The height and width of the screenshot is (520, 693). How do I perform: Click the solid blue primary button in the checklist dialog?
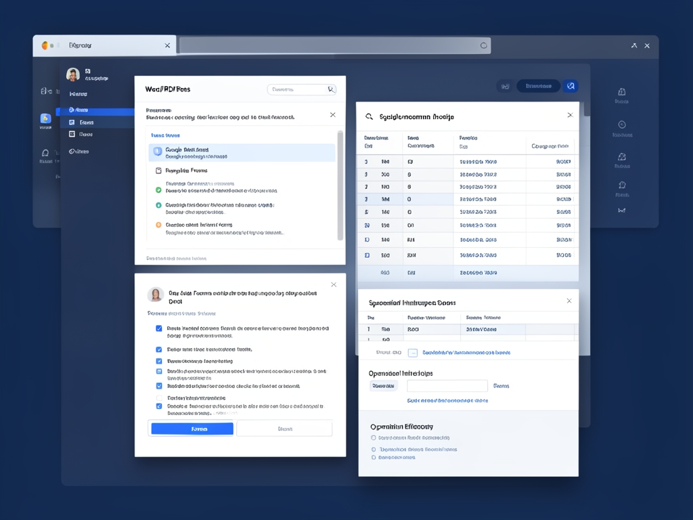(x=192, y=429)
